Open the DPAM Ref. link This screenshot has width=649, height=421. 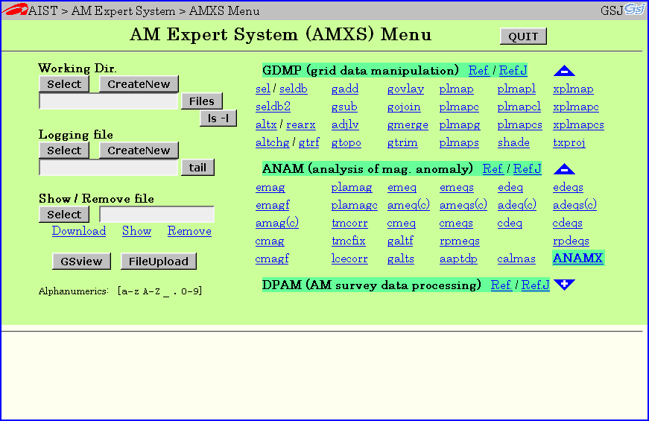coord(501,285)
